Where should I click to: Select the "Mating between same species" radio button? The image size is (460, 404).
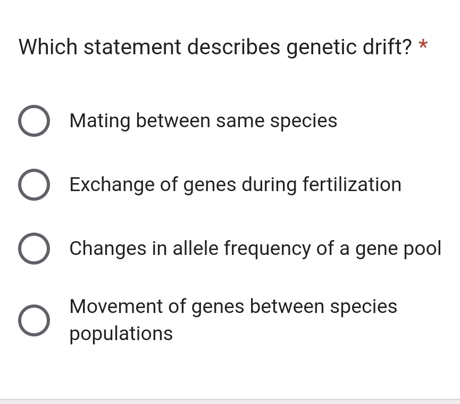(34, 121)
